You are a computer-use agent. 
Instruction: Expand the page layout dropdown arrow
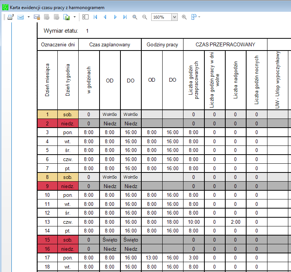[x=199, y=17]
